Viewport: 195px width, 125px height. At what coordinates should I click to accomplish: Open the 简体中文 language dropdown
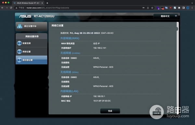coord(166,16)
